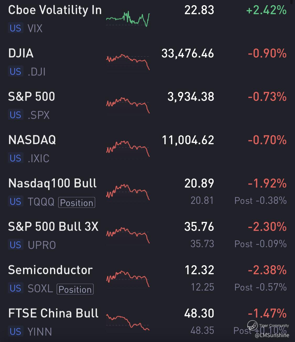Open the S&P 500 Bull 3X listing
Screen dimensions: 295x342
53,226
